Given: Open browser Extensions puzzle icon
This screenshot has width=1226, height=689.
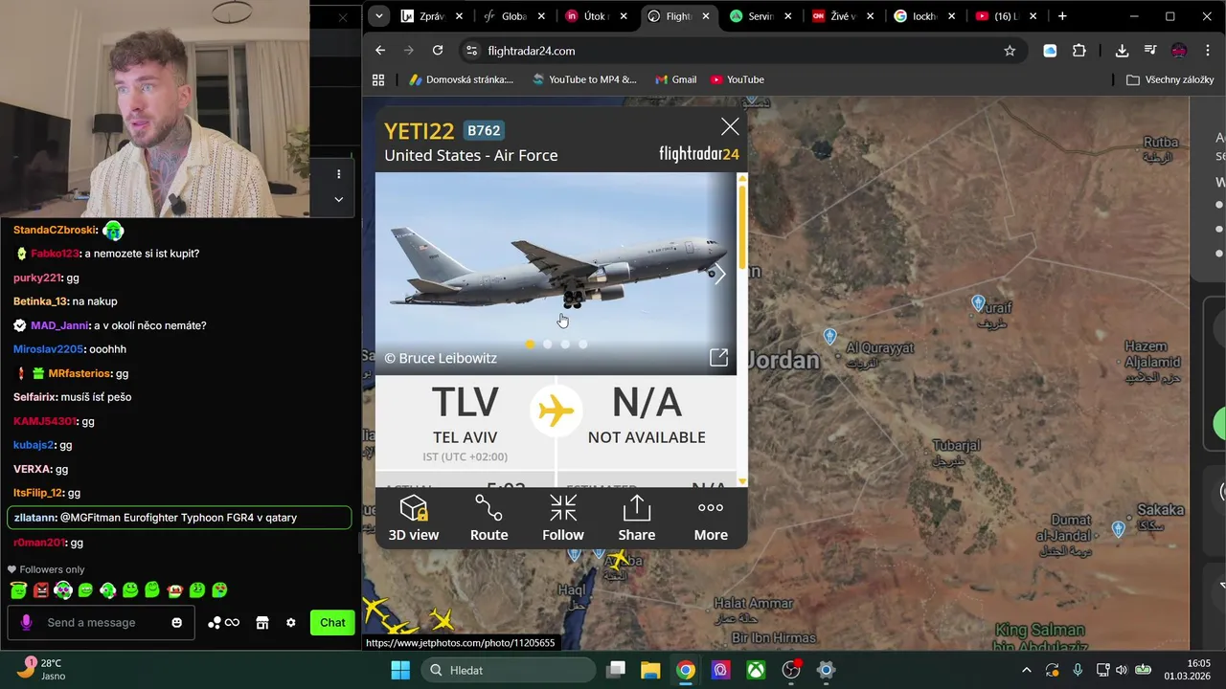Looking at the screenshot, I should (1079, 51).
